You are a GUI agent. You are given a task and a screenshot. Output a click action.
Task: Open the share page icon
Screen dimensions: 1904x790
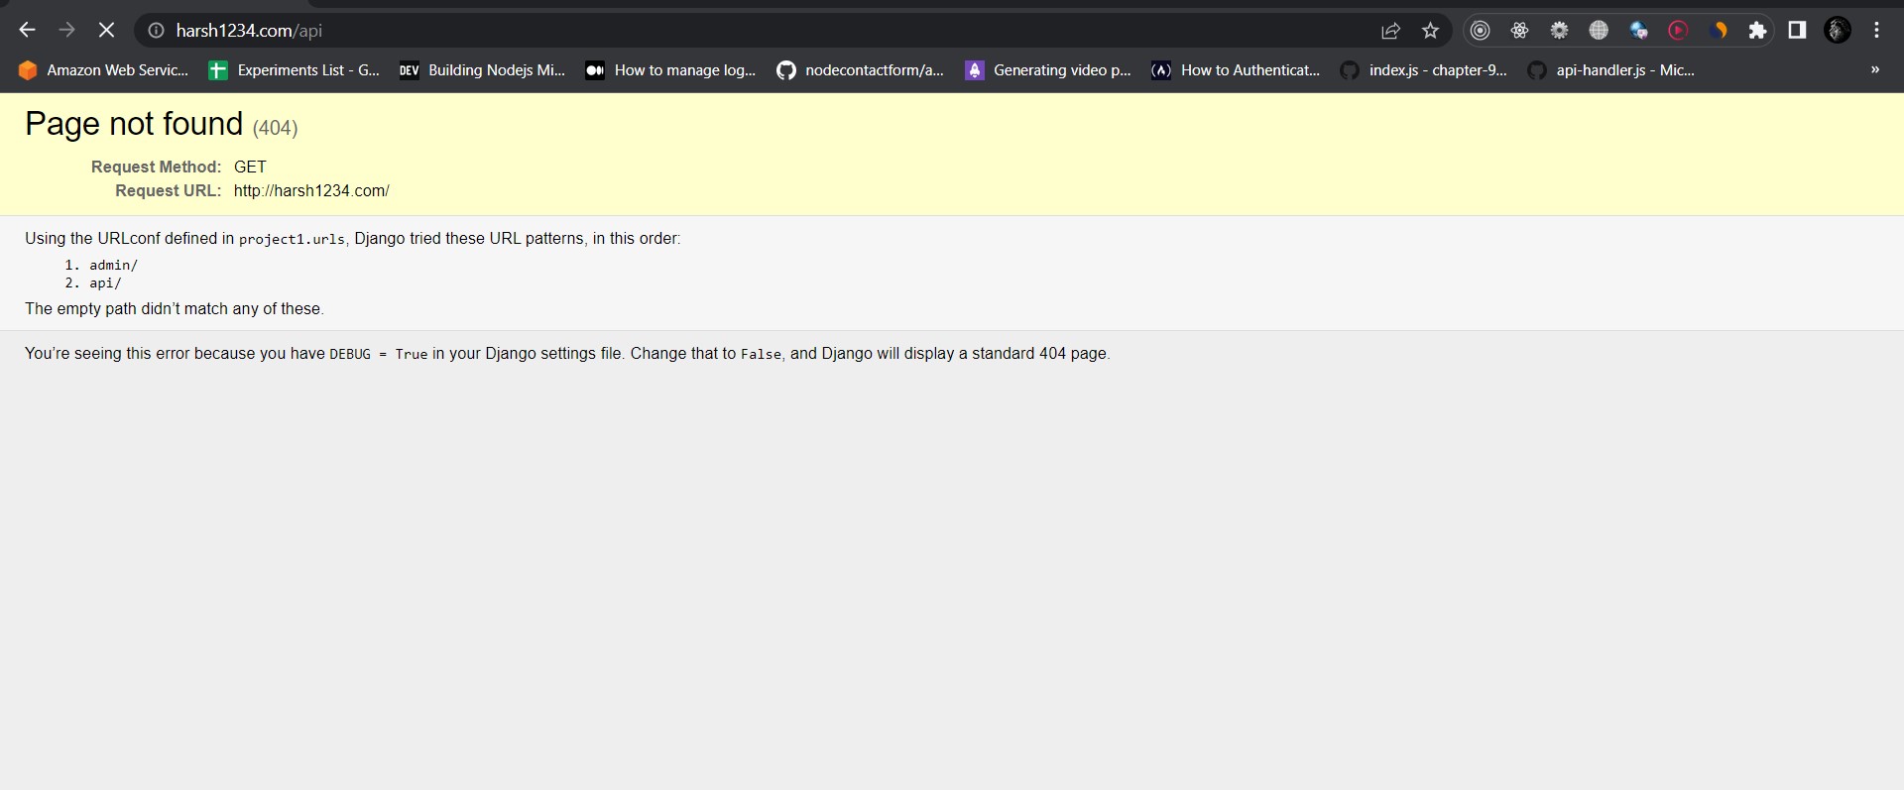click(x=1390, y=31)
